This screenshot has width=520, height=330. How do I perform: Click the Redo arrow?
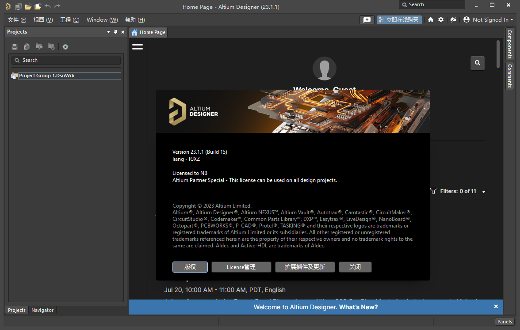(x=57, y=6)
